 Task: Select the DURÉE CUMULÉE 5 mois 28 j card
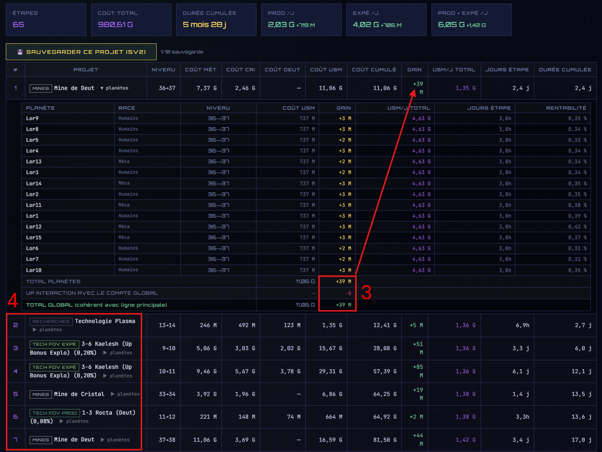[216, 20]
